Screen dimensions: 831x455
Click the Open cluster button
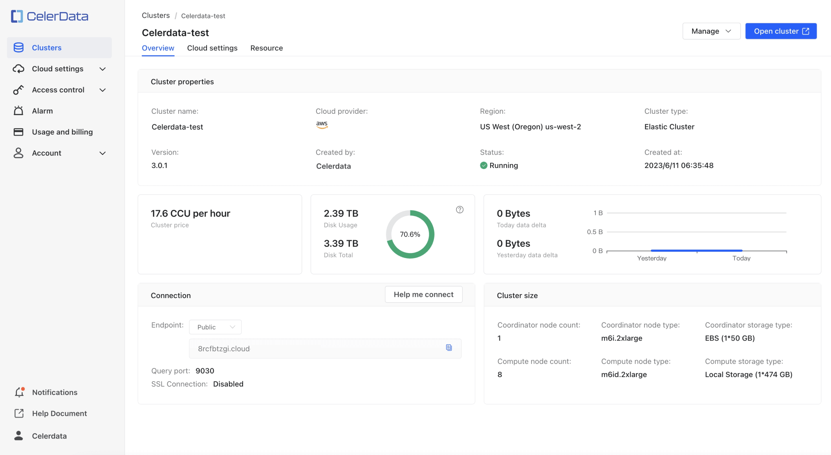[781, 31]
